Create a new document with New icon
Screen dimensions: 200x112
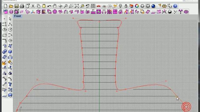coord(6,6)
